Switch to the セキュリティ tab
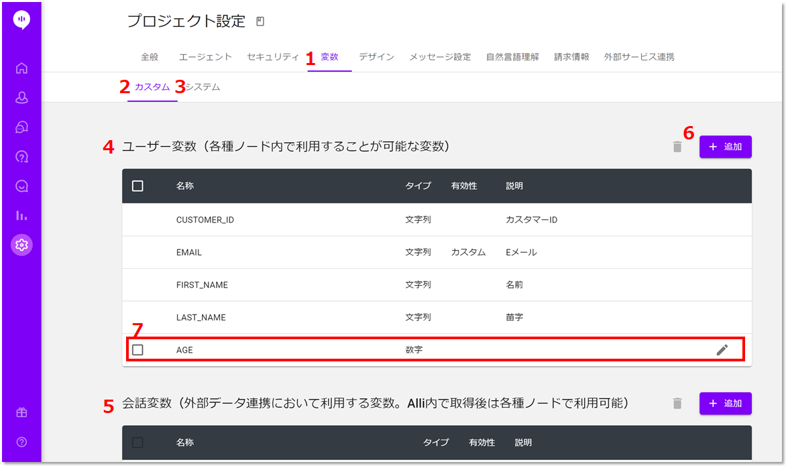The height and width of the screenshot is (468, 788). point(273,57)
